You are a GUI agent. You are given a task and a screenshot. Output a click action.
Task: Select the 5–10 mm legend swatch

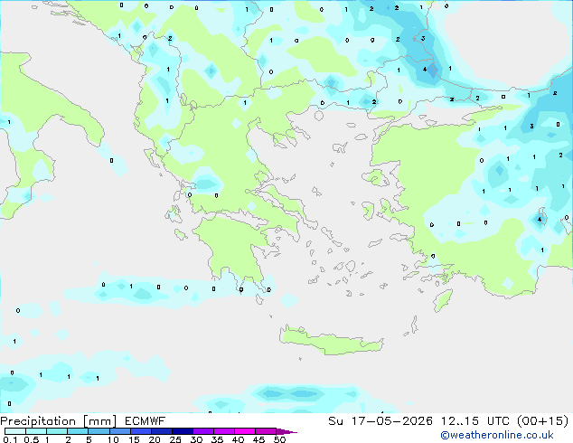tap(99, 431)
